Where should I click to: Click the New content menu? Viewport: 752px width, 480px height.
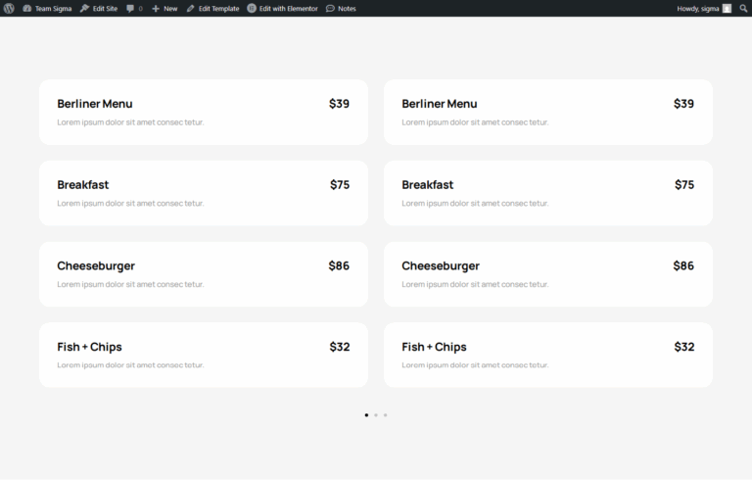point(164,8)
